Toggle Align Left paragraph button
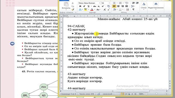Screen dimensions: 175x98 [x=114, y=6]
